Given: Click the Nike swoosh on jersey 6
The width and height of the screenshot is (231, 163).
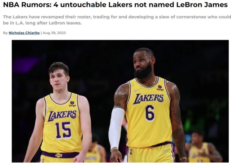Looking at the screenshot, I should point(137,90).
